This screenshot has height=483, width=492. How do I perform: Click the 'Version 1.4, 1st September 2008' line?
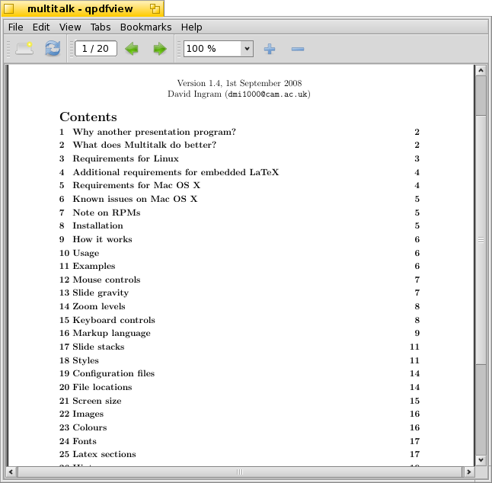239,83
